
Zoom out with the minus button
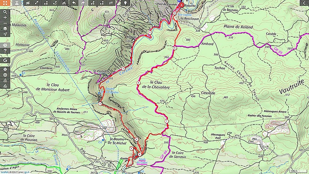pos(5,23)
